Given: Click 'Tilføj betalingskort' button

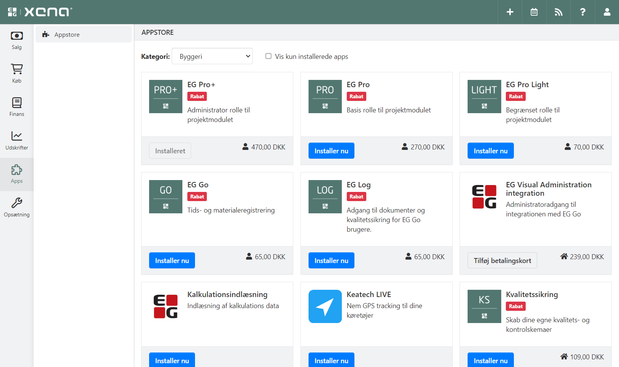Looking at the screenshot, I should point(502,260).
